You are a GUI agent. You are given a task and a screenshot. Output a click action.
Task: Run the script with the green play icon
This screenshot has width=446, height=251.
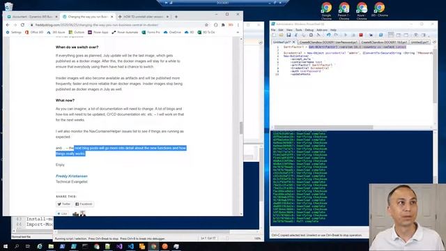(346, 35)
